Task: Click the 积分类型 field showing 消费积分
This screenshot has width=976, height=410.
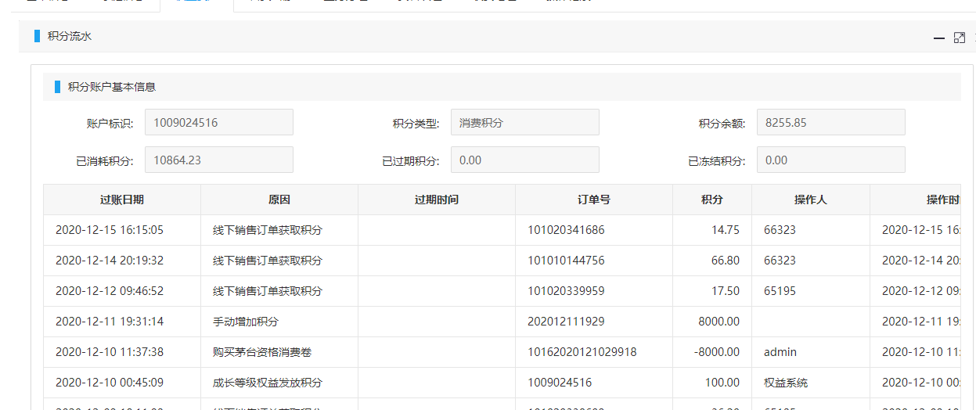Action: click(524, 122)
